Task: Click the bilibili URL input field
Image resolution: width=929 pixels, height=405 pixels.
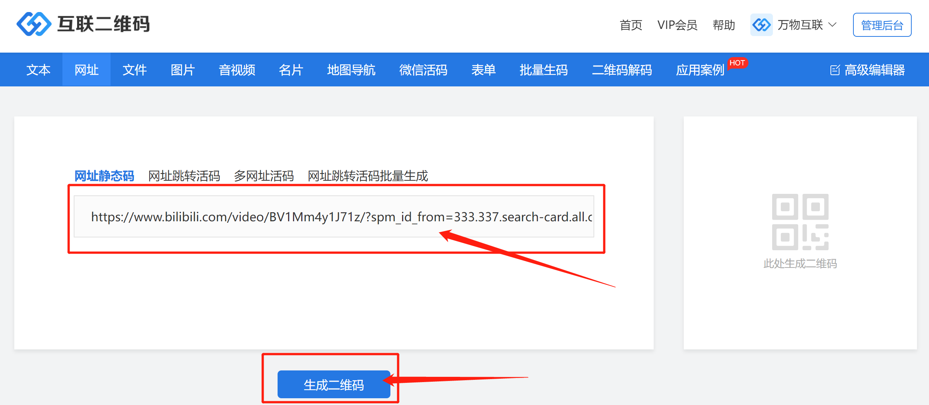Action: click(334, 216)
